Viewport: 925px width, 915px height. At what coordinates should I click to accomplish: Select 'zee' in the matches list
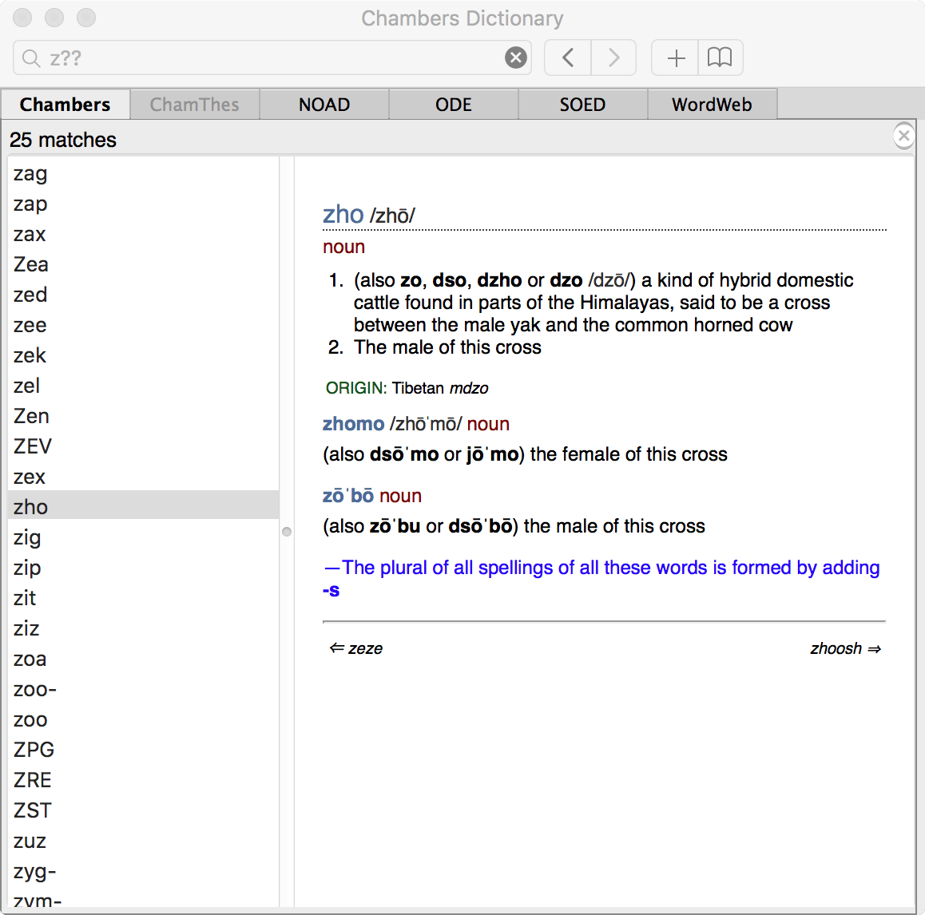point(143,325)
